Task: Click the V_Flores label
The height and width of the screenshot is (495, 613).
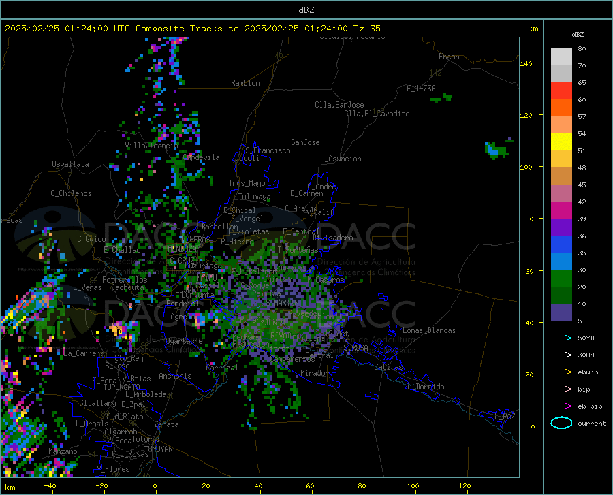Action: pos(113,469)
